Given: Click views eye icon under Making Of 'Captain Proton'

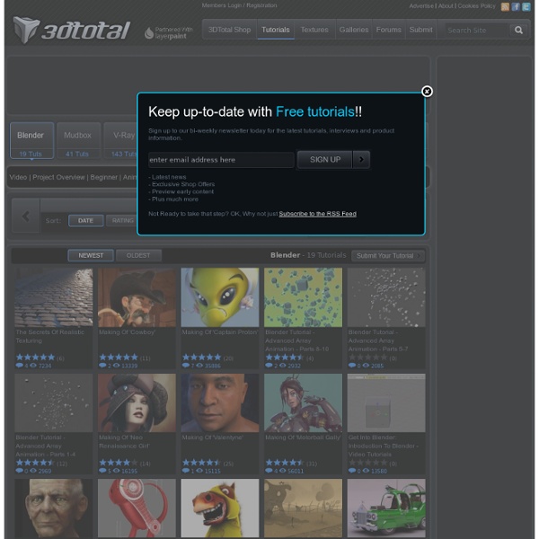Looking at the screenshot, I should pos(199,366).
